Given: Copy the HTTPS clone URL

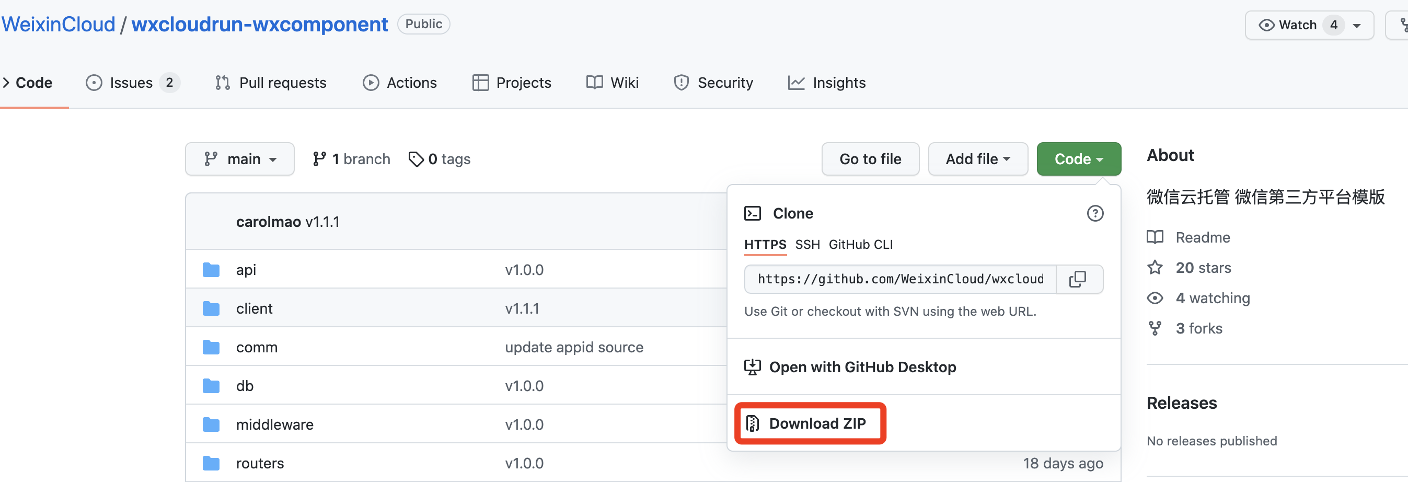Looking at the screenshot, I should coord(1078,279).
